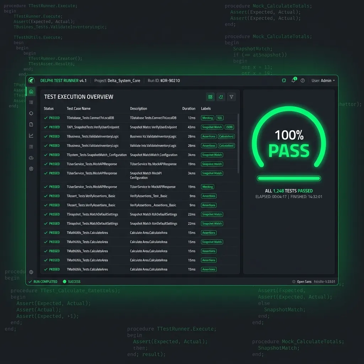
Task: Click the plugin chip icon in header
Action: [x=284, y=81]
